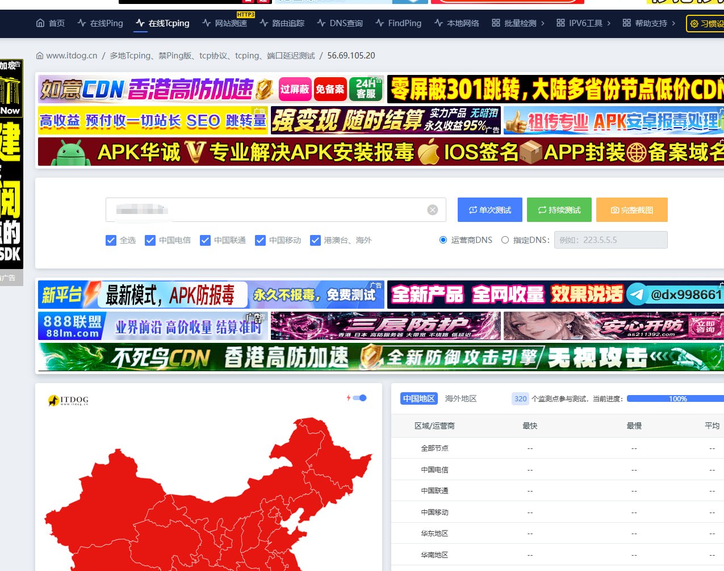This screenshot has height=571, width=724.
Task: Expand the IPV6工具 dropdown menu
Action: [583, 23]
